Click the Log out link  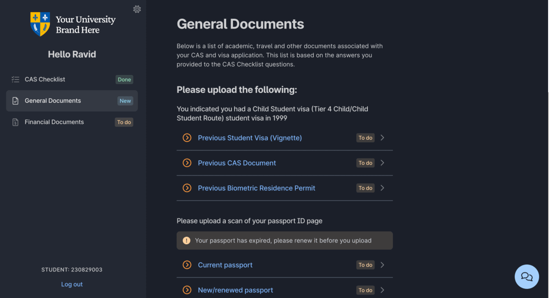72,284
